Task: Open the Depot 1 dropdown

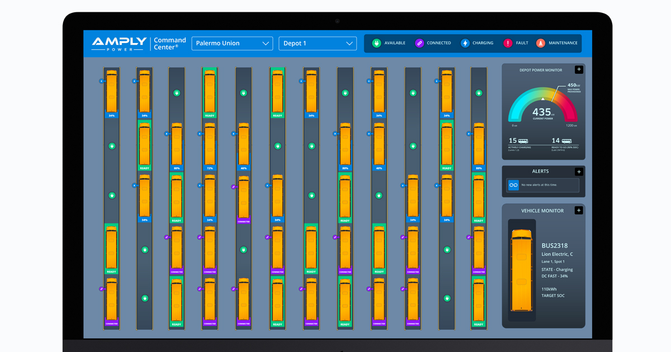Action: click(318, 44)
